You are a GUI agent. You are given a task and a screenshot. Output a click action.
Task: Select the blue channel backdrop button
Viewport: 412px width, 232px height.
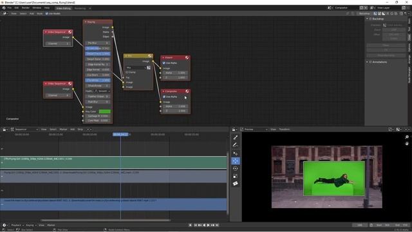397,14
